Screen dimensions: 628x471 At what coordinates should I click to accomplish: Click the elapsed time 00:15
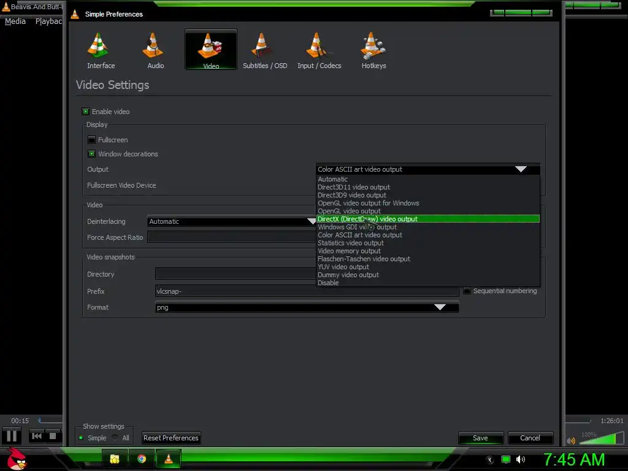(20, 421)
